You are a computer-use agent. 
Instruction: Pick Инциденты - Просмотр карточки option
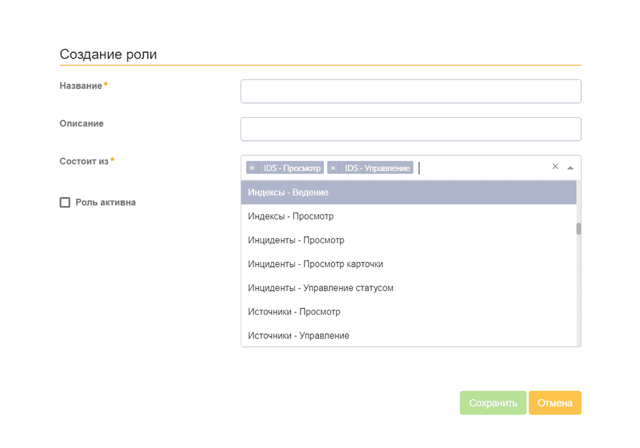316,264
